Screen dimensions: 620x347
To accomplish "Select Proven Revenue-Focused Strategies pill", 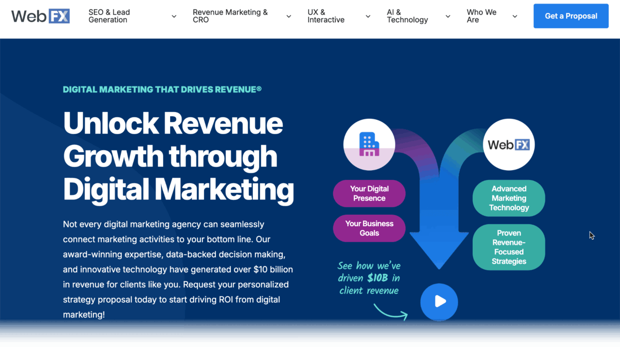I will [509, 247].
